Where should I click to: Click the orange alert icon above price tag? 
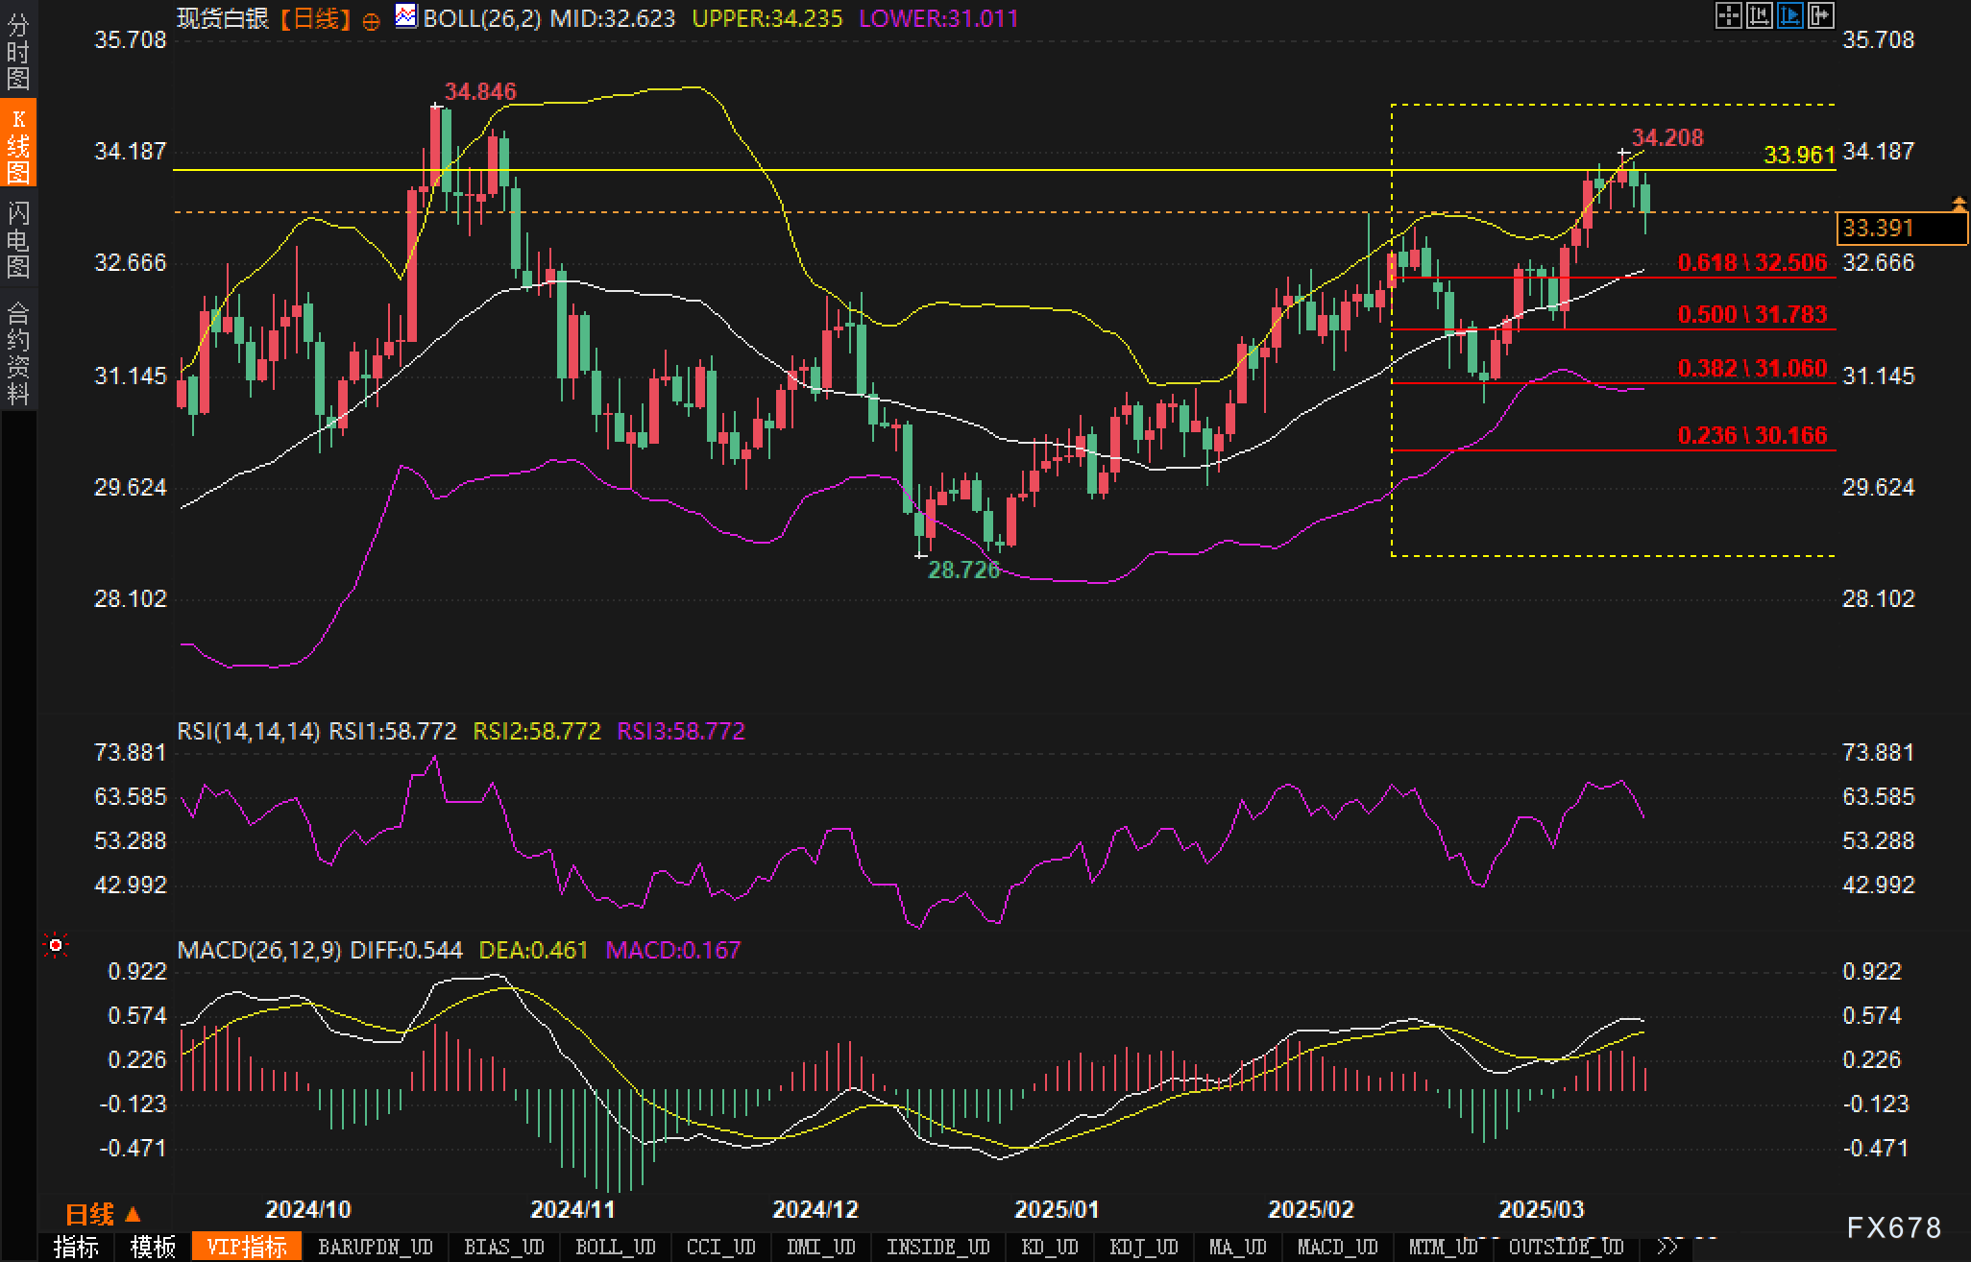click(x=1959, y=204)
